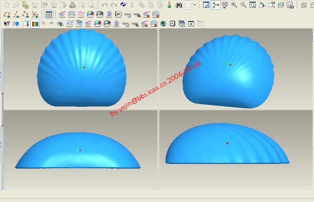Expand the upper left-edge panel chevron
Image resolution: width=314 pixels, height=202 pixels.
(2, 93)
